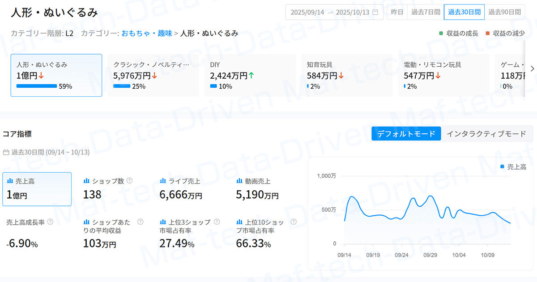Image resolution: width=537 pixels, height=282 pixels.
Task: Click help icon beside ショップあたりの平均収益
Action: [141, 222]
